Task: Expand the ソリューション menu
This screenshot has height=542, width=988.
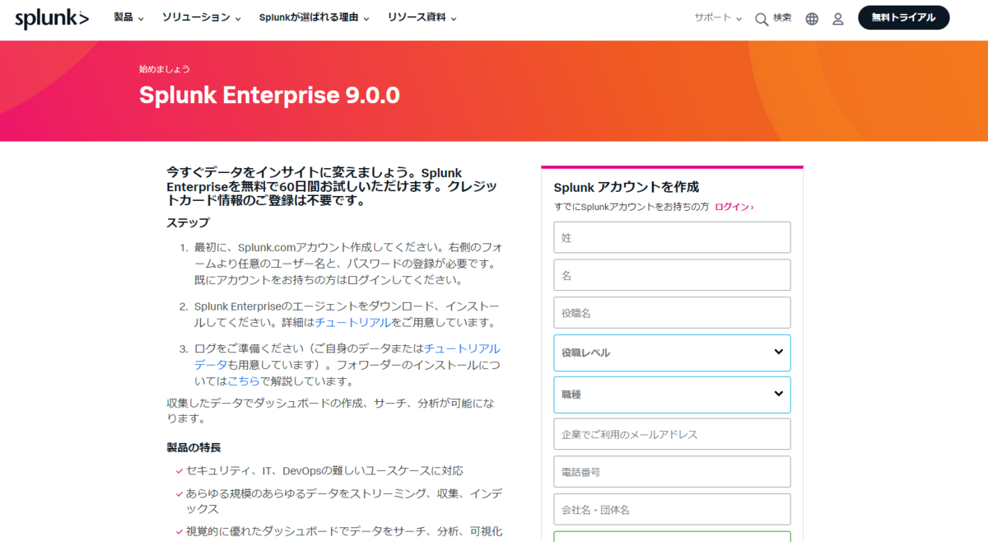Action: pyautogui.click(x=202, y=17)
